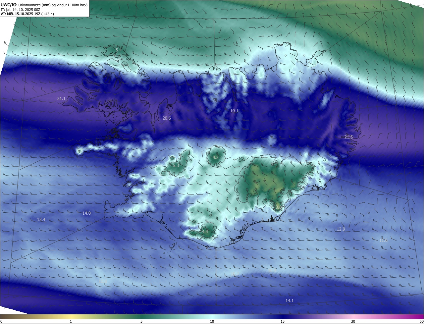The height and width of the screenshot is (324, 424).
Task: Click the 4.3 value label on the Hofsjökull glacier
Action: click(x=215, y=157)
